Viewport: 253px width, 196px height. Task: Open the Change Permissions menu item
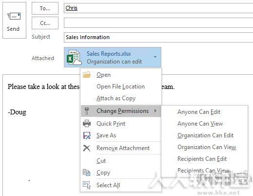pos(121,111)
